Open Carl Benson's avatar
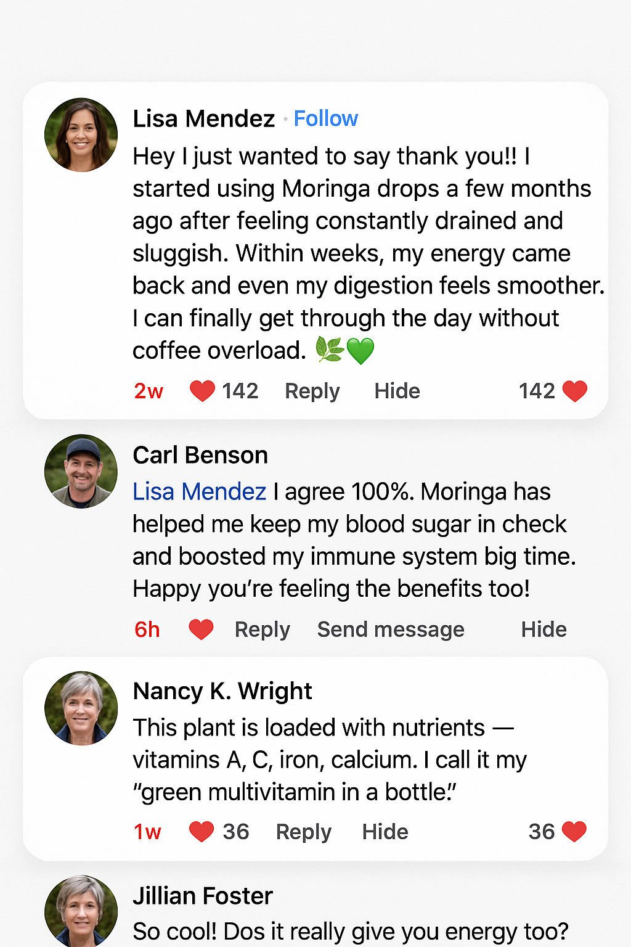631x947 pixels. pyautogui.click(x=81, y=472)
